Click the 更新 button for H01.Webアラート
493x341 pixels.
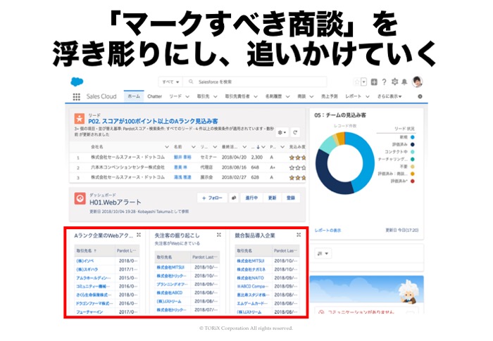coord(272,198)
